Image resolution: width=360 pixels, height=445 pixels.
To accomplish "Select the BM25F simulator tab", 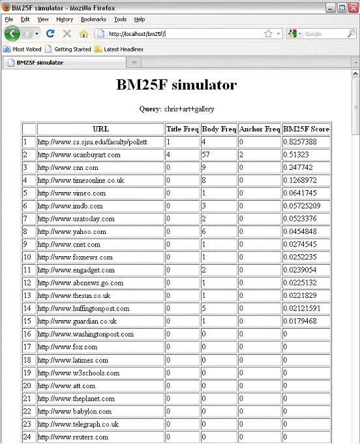I will coord(64,63).
